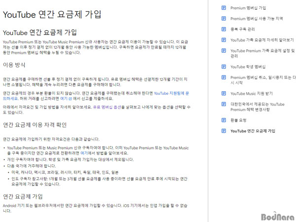296x222 pixels.
Task: Click the bullet '다음 국가에 거주해야 합니다'
Action: 32,166
